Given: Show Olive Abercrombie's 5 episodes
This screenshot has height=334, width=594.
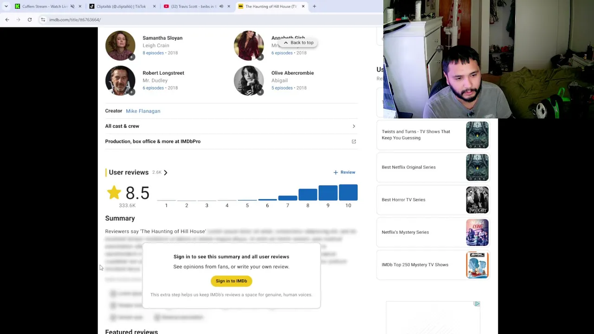Looking at the screenshot, I should point(282,88).
